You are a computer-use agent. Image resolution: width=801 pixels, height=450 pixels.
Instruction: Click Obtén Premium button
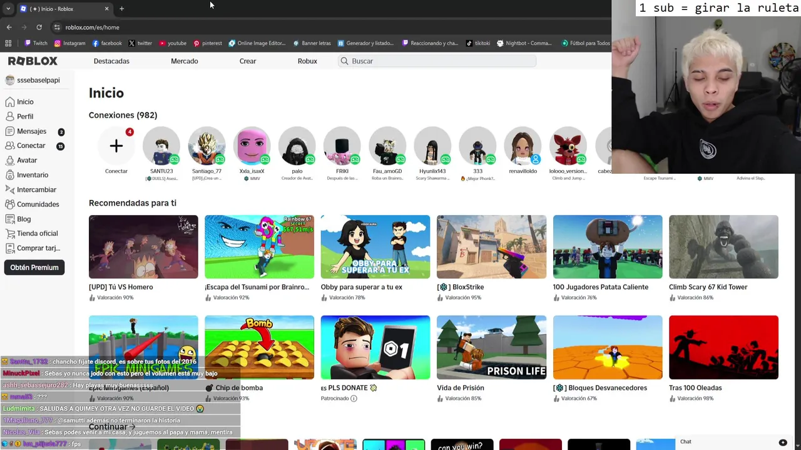coord(34,267)
